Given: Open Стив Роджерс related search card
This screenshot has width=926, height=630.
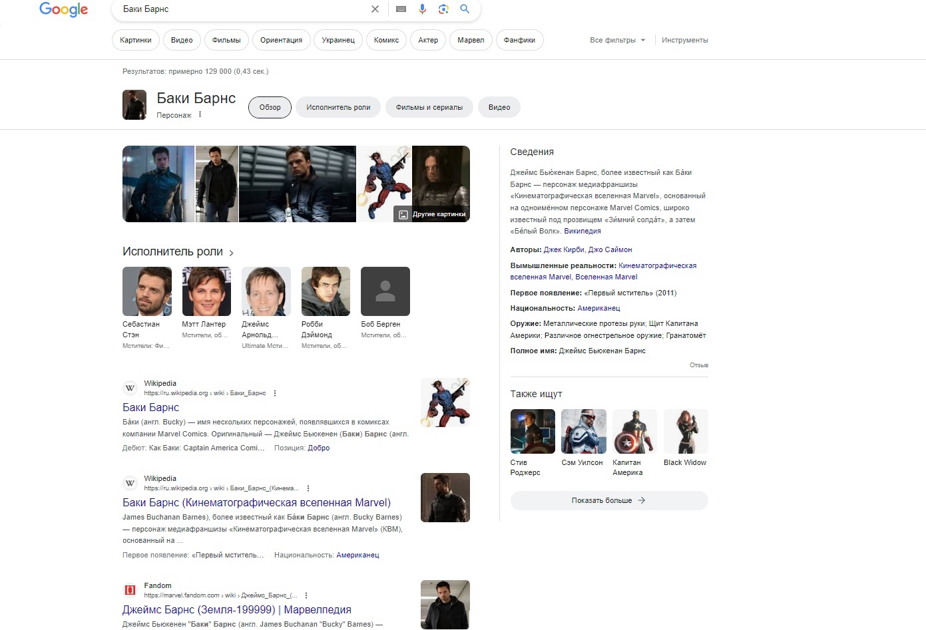Looking at the screenshot, I should point(533,443).
